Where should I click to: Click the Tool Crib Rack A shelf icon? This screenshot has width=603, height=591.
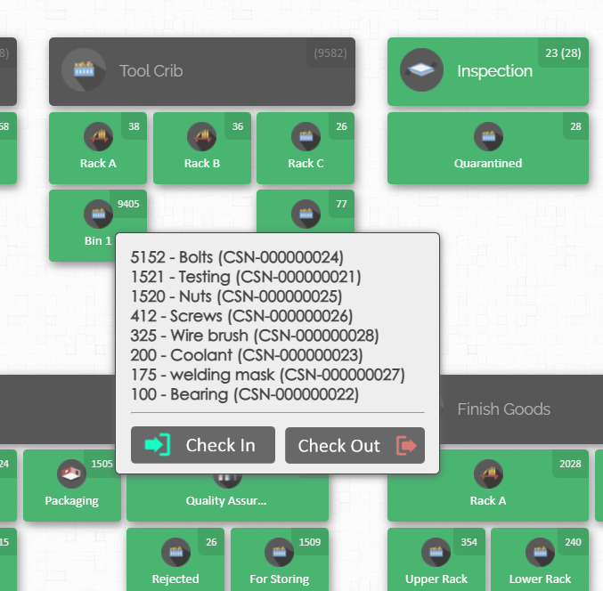99,136
